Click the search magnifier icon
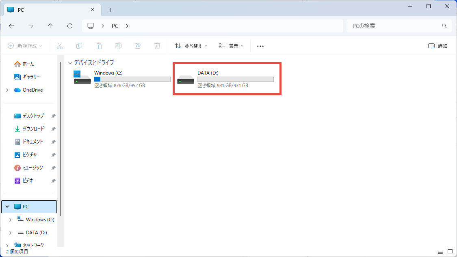Image resolution: width=457 pixels, height=257 pixels. (444, 26)
